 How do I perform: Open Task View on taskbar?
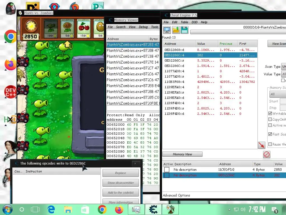(35, 209)
